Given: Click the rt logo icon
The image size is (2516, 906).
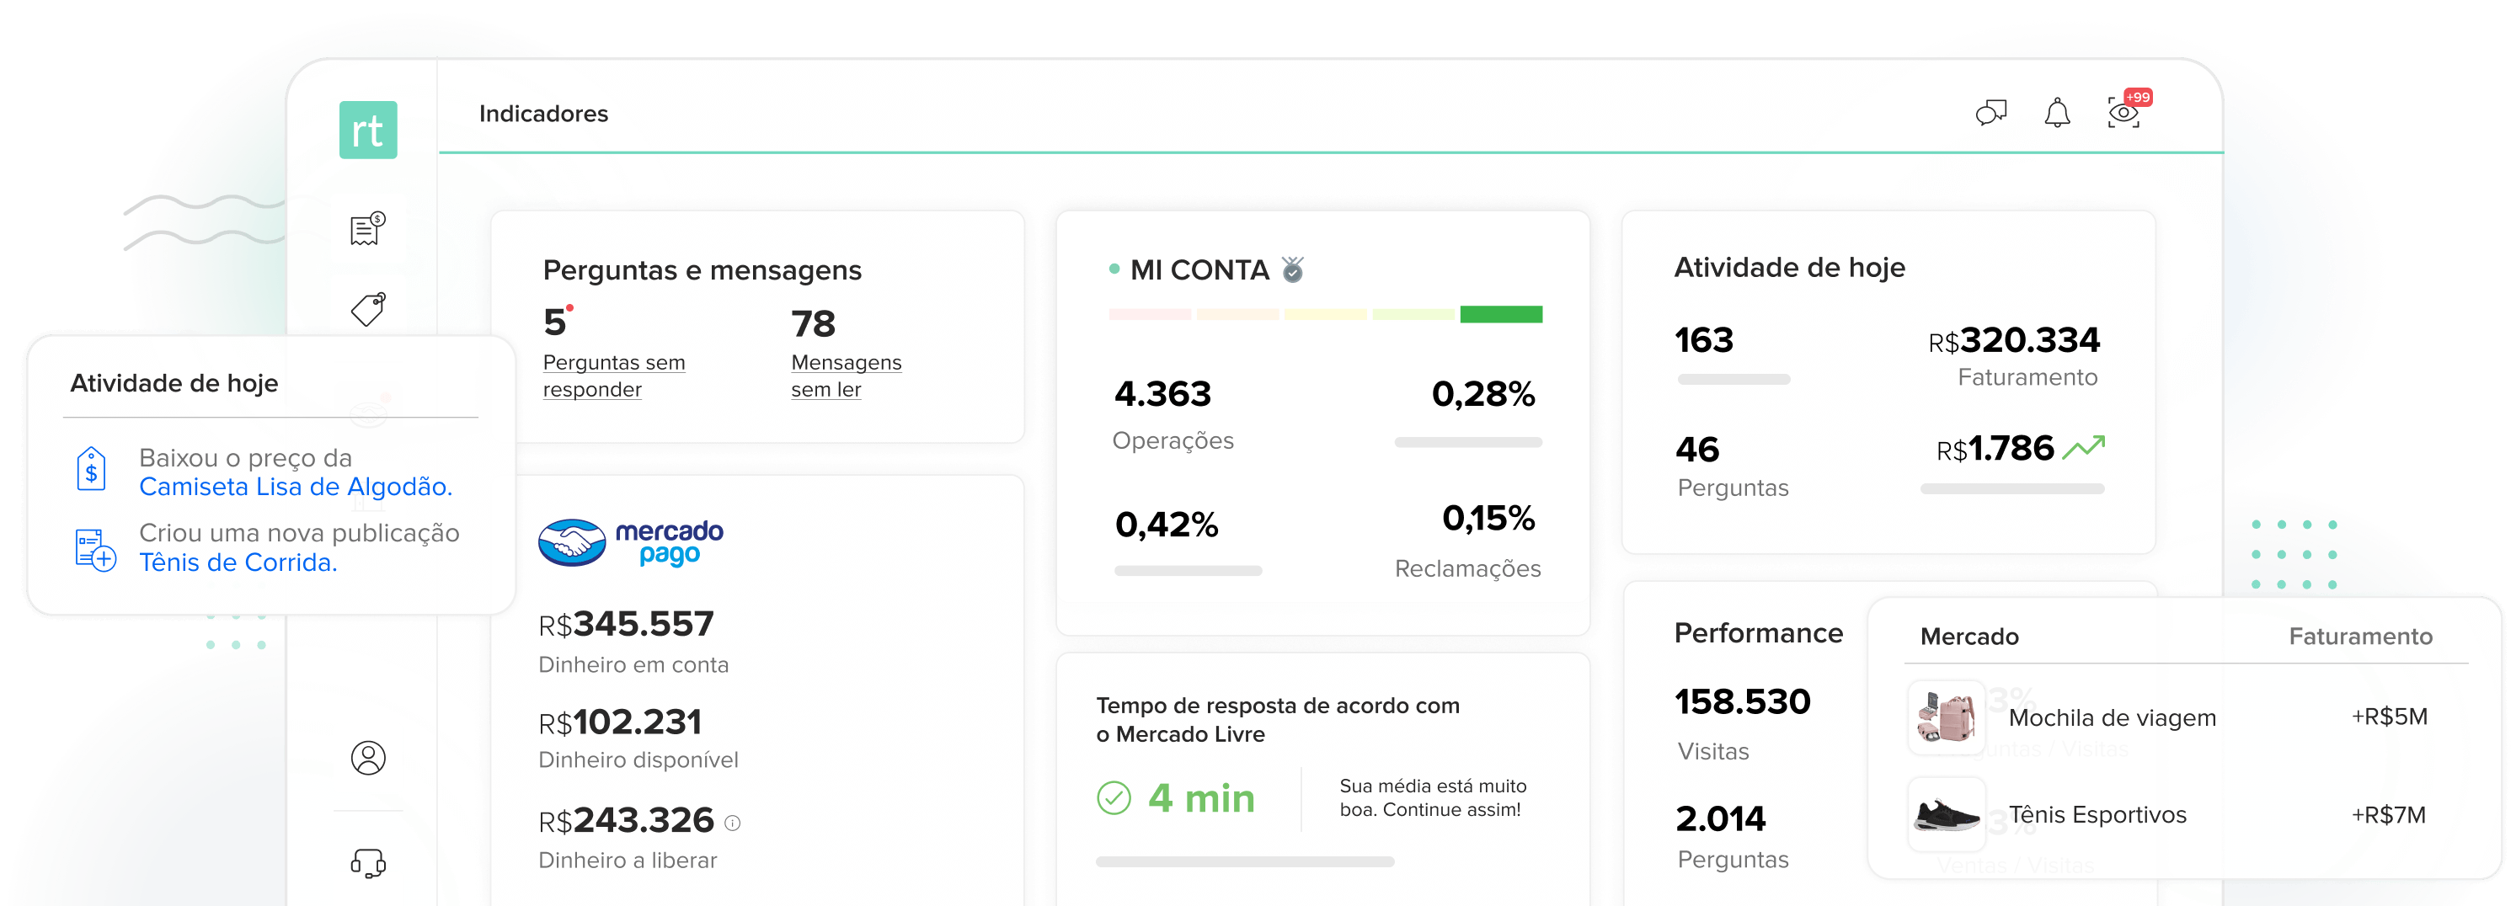Looking at the screenshot, I should click(367, 130).
